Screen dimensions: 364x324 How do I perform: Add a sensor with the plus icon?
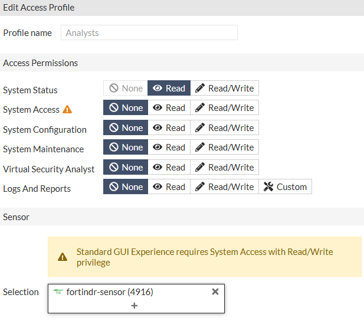pyautogui.click(x=134, y=306)
